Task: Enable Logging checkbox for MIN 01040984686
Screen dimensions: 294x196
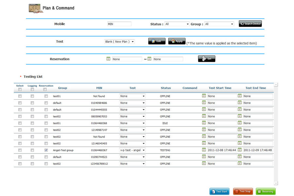Action: 32,103
